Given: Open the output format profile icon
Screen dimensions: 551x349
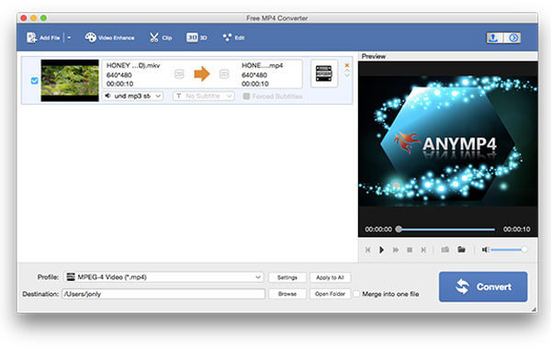Looking at the screenshot, I should [324, 73].
